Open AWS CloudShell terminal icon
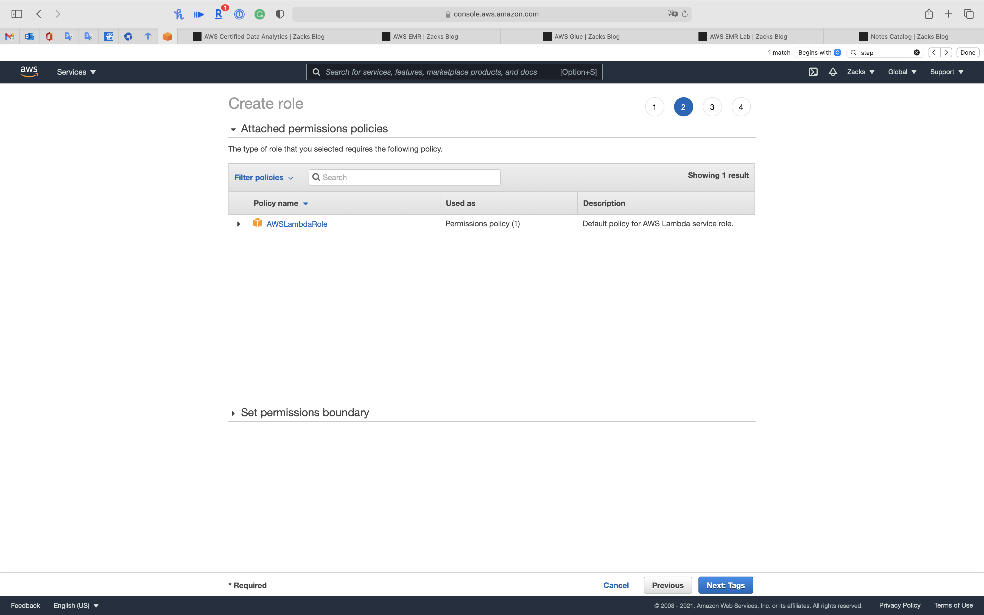 coord(813,72)
